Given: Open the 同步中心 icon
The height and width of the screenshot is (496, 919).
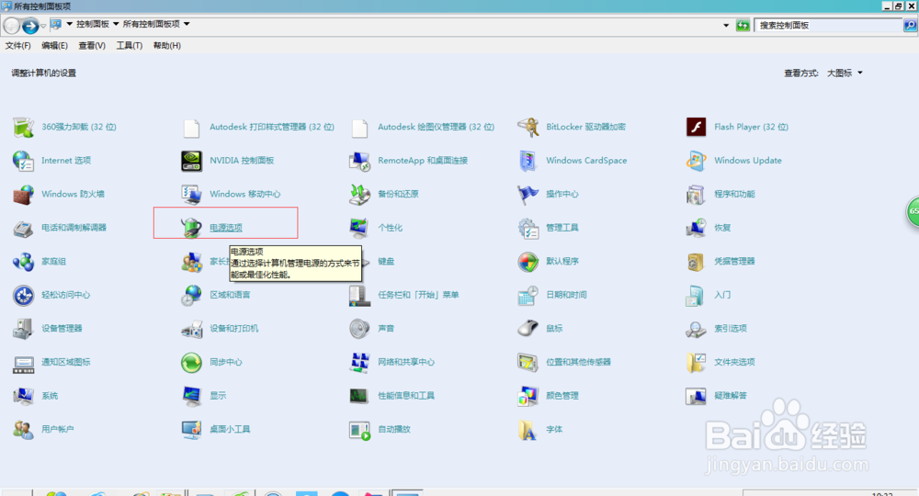Looking at the screenshot, I should [x=192, y=363].
